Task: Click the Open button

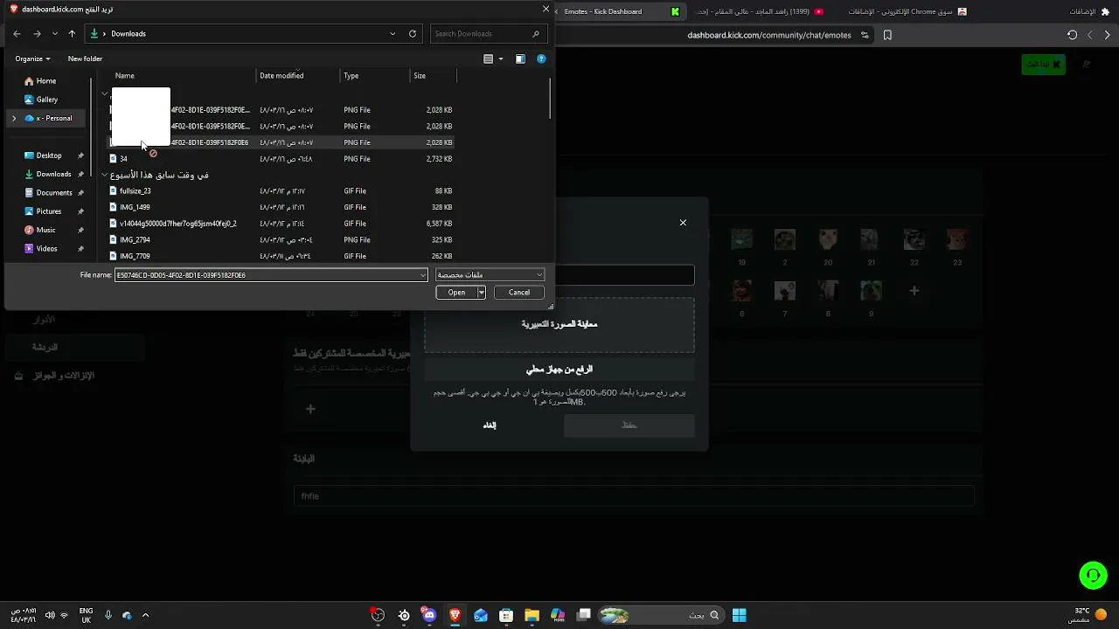Action: (x=456, y=293)
